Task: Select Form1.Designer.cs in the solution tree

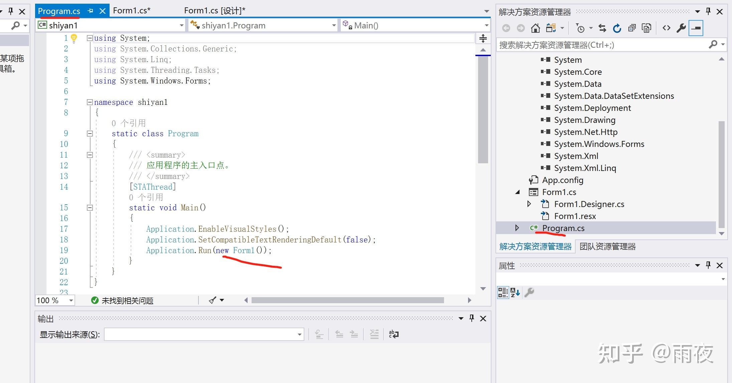Action: pyautogui.click(x=589, y=204)
